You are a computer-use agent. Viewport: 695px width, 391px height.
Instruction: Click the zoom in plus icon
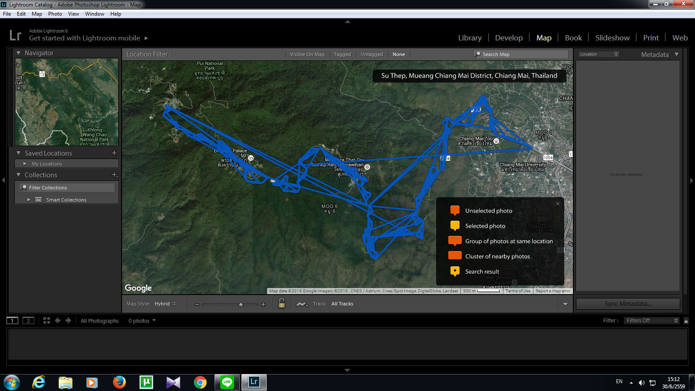263,304
